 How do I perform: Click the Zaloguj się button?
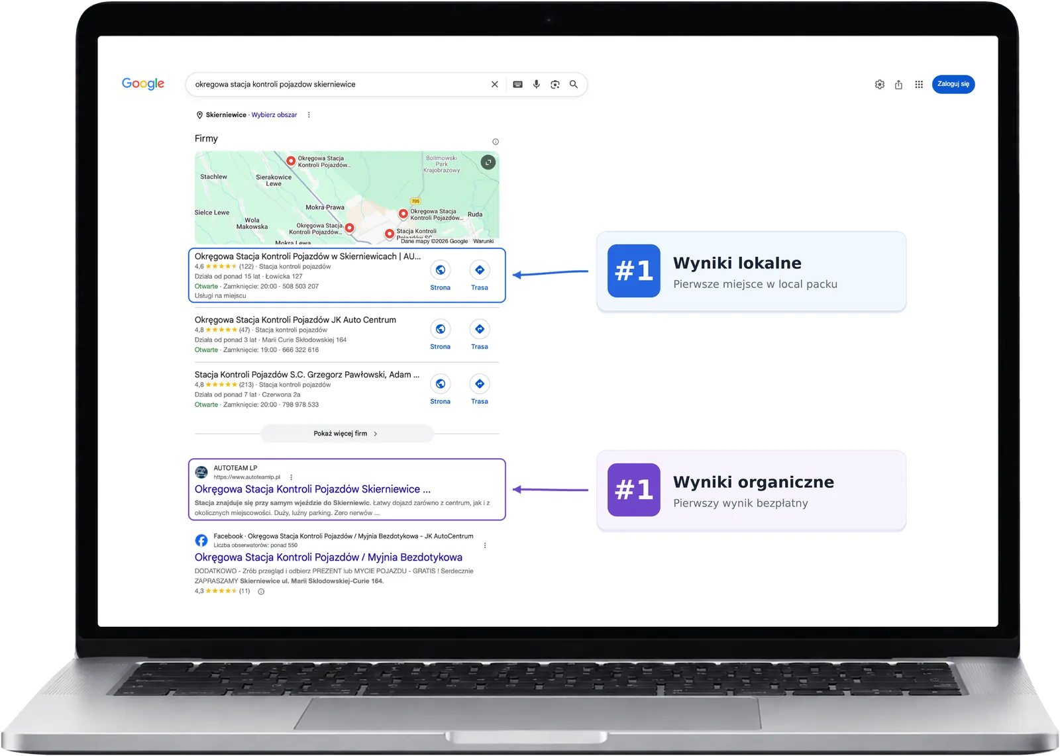click(953, 84)
